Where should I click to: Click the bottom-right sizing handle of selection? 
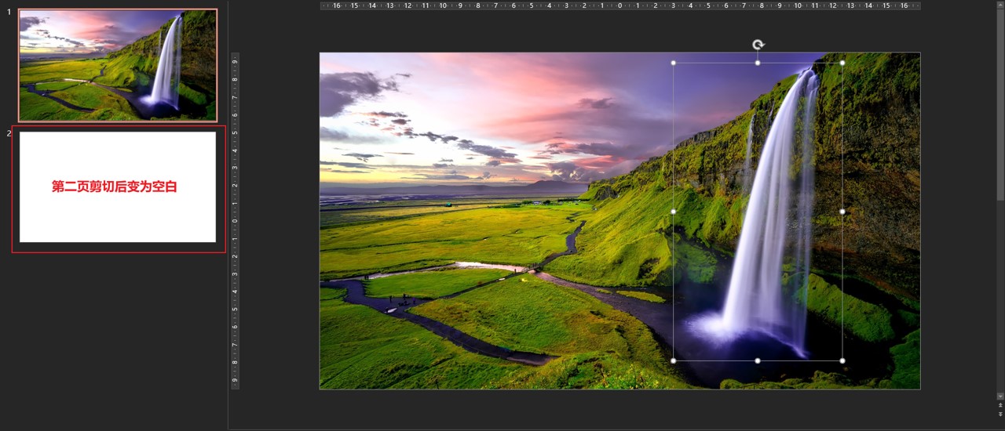842,360
